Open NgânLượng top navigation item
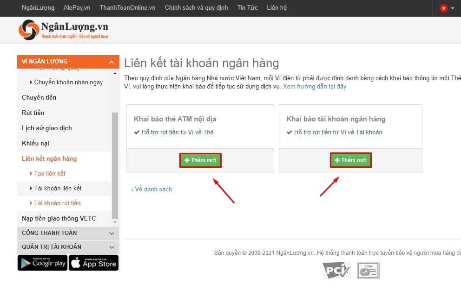This screenshot has width=461, height=297. point(38,7)
